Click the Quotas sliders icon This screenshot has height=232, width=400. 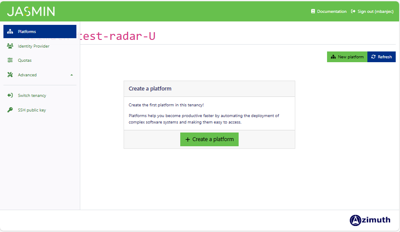tap(10, 60)
